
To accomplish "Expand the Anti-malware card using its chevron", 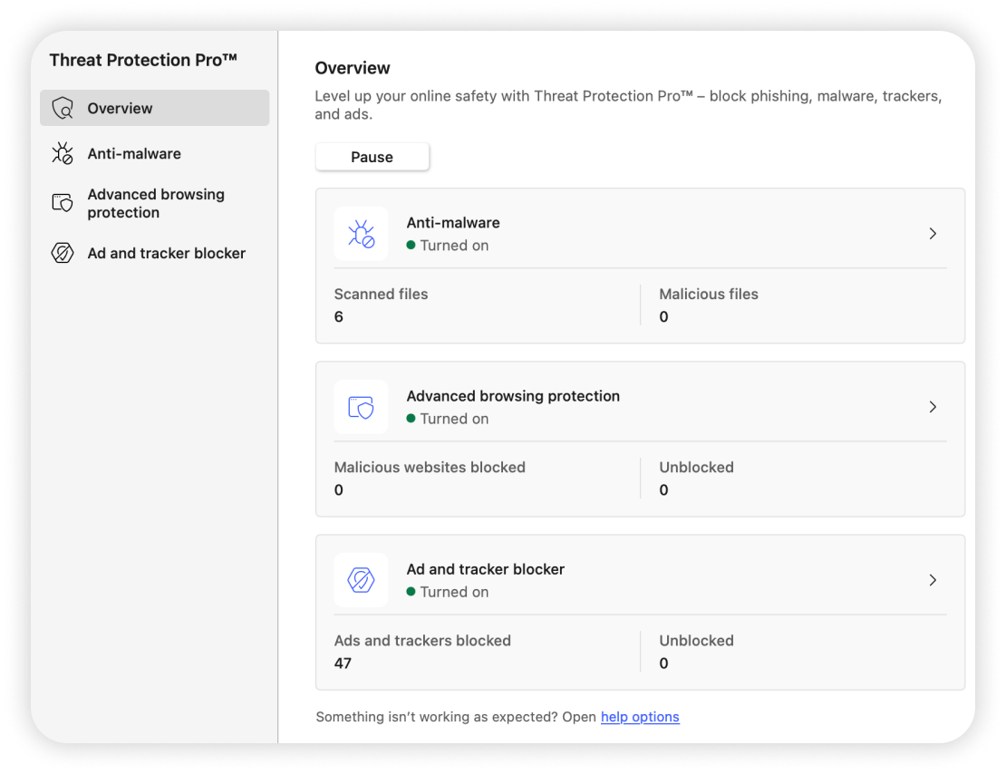I will tap(933, 234).
